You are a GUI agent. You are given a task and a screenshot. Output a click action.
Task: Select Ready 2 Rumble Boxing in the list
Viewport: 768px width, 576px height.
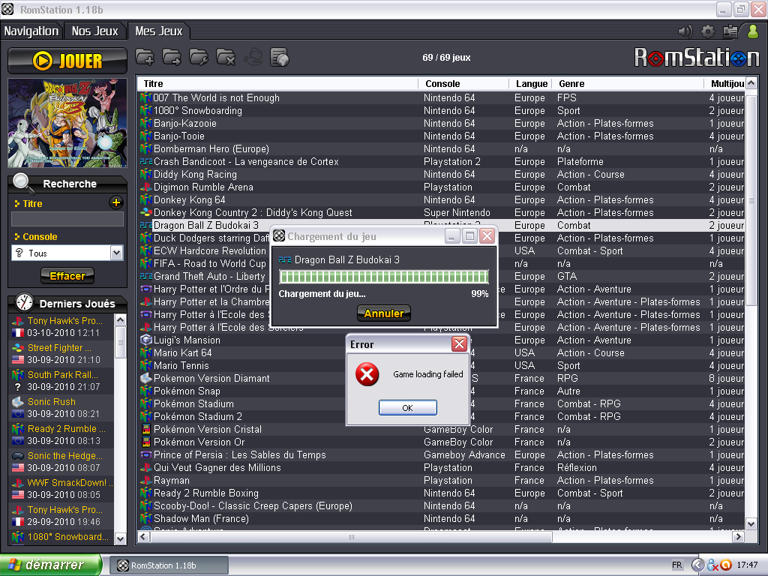(441, 493)
